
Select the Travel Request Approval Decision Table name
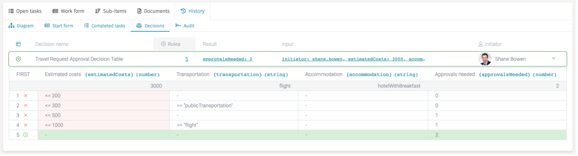[79, 59]
